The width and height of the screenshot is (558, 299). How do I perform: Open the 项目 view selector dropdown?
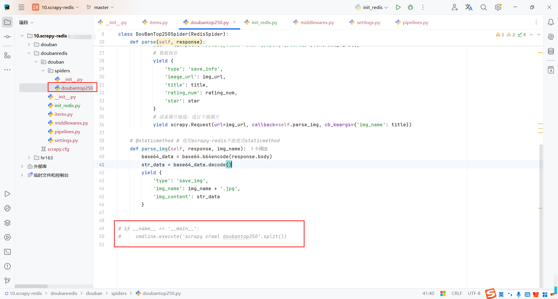[26, 22]
